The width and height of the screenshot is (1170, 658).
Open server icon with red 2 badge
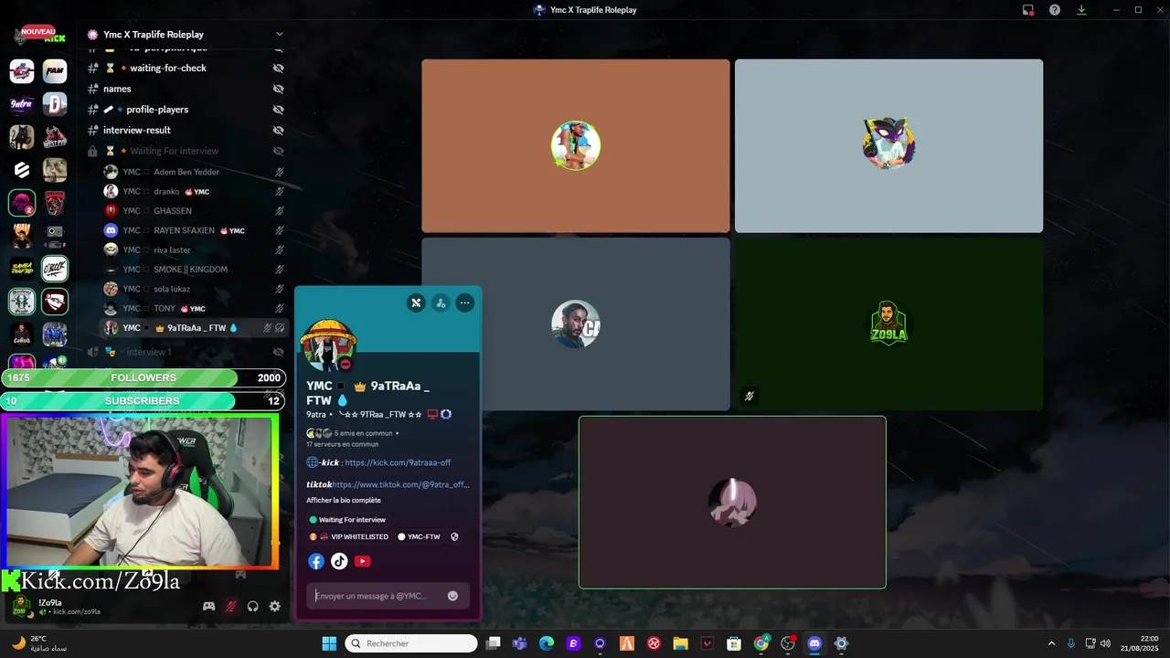pos(22,203)
